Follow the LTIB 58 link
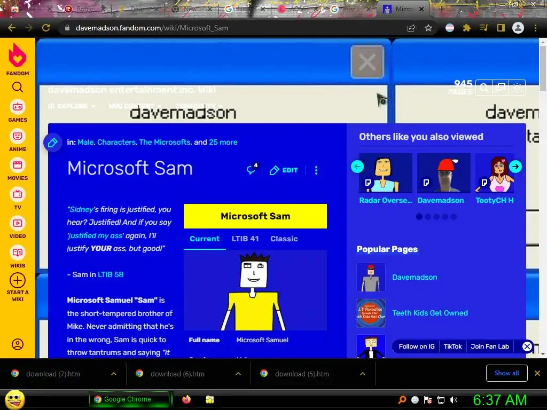This screenshot has height=410, width=547. (111, 275)
